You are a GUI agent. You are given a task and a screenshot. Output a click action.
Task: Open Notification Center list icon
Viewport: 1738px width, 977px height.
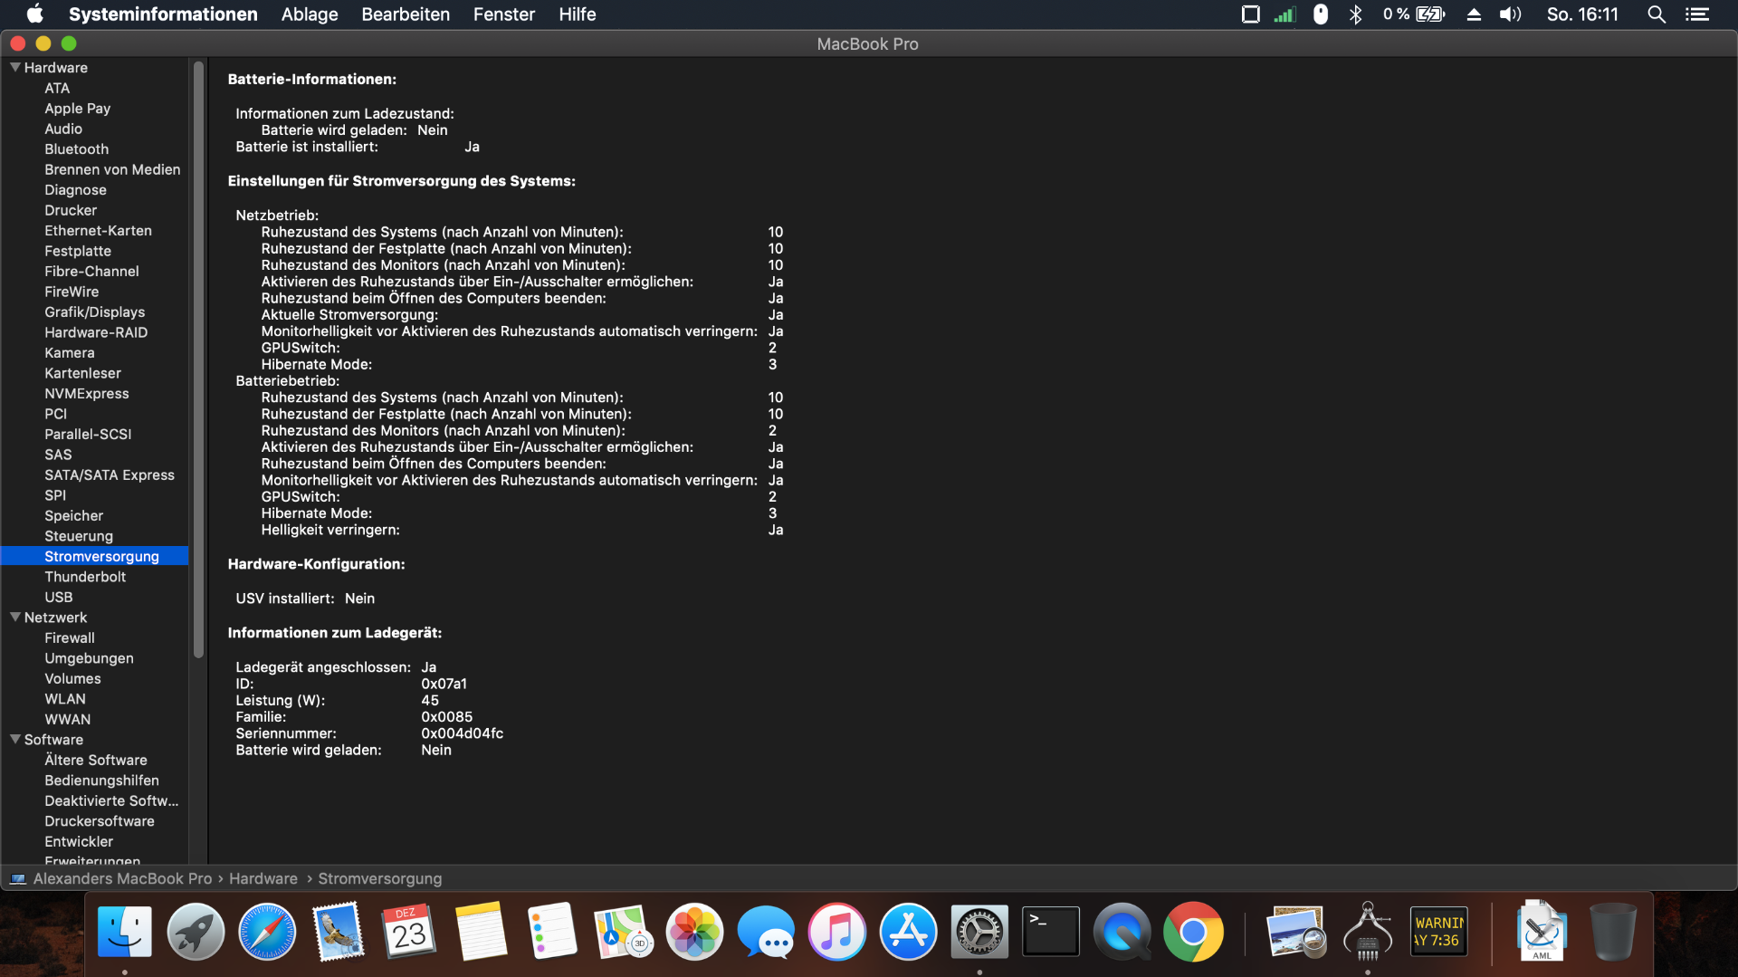tap(1697, 14)
